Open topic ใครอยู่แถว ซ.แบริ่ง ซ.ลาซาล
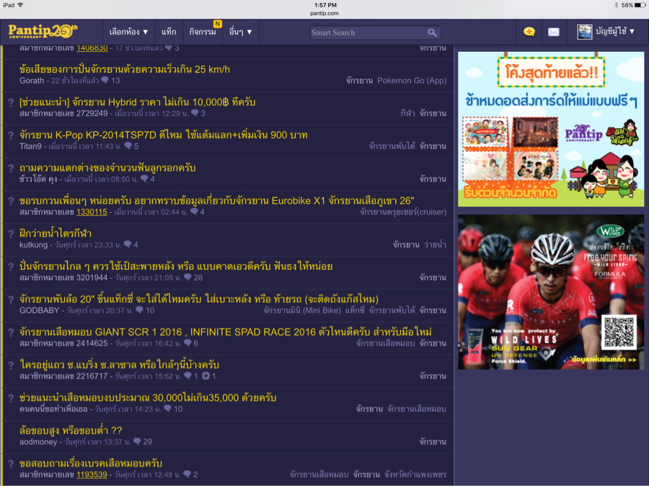This screenshot has height=486, width=649. pos(119,365)
